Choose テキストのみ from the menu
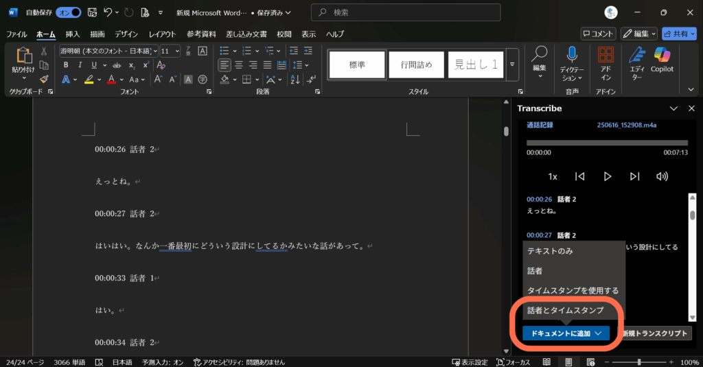Viewport: 703px width, 367px height. tap(574, 251)
